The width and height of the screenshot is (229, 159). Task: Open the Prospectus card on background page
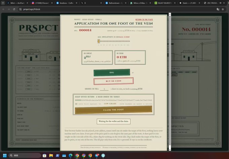tap(185, 129)
